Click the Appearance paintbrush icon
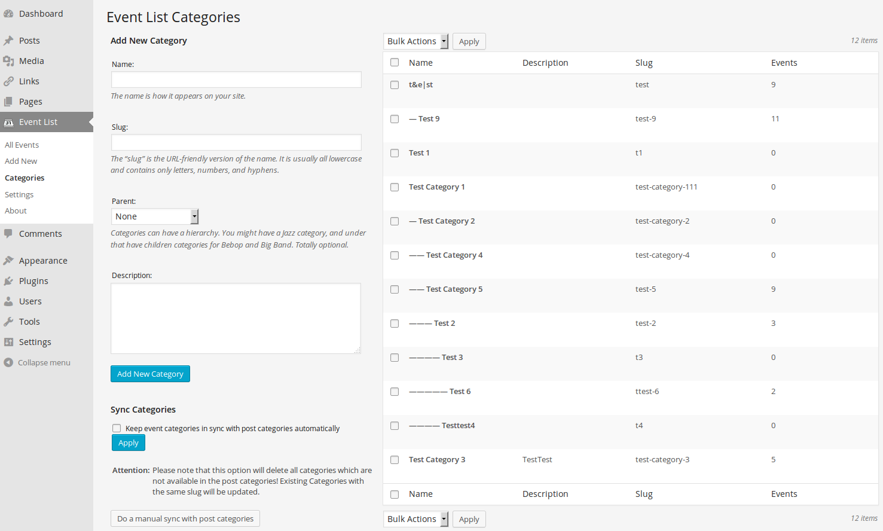Image resolution: width=883 pixels, height=531 pixels. pyautogui.click(x=8, y=261)
